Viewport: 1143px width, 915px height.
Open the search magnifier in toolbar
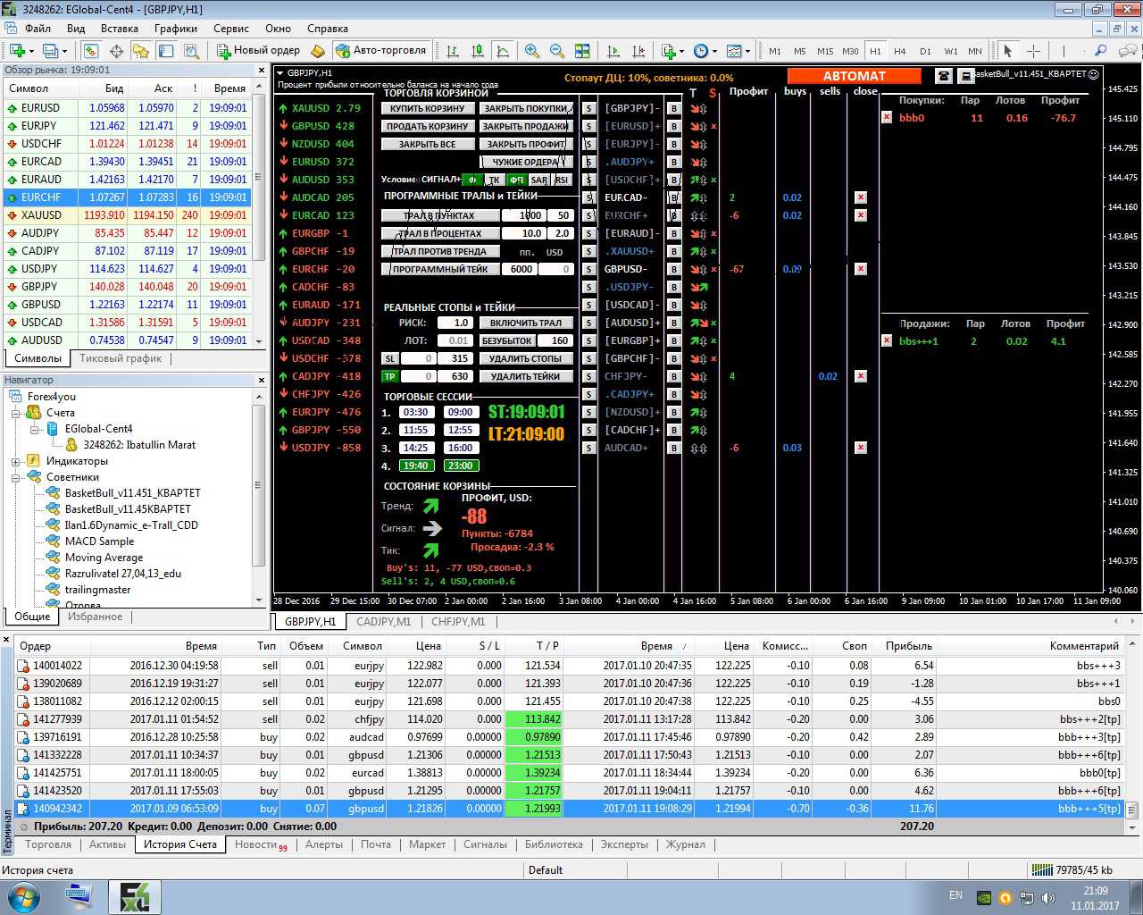coord(1100,51)
